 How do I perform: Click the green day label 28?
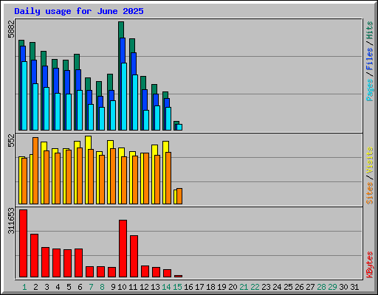[x=321, y=287]
